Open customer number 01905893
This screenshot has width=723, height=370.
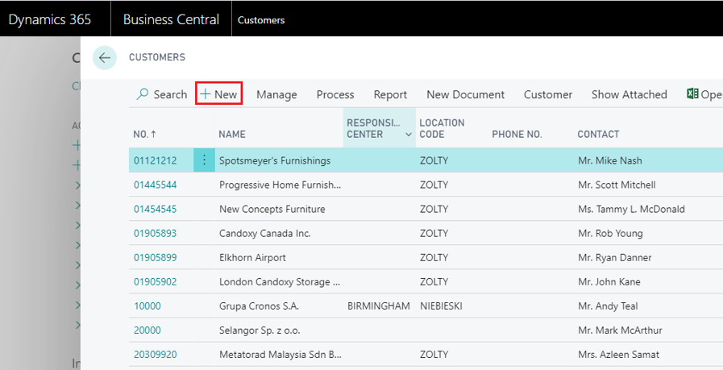point(155,234)
